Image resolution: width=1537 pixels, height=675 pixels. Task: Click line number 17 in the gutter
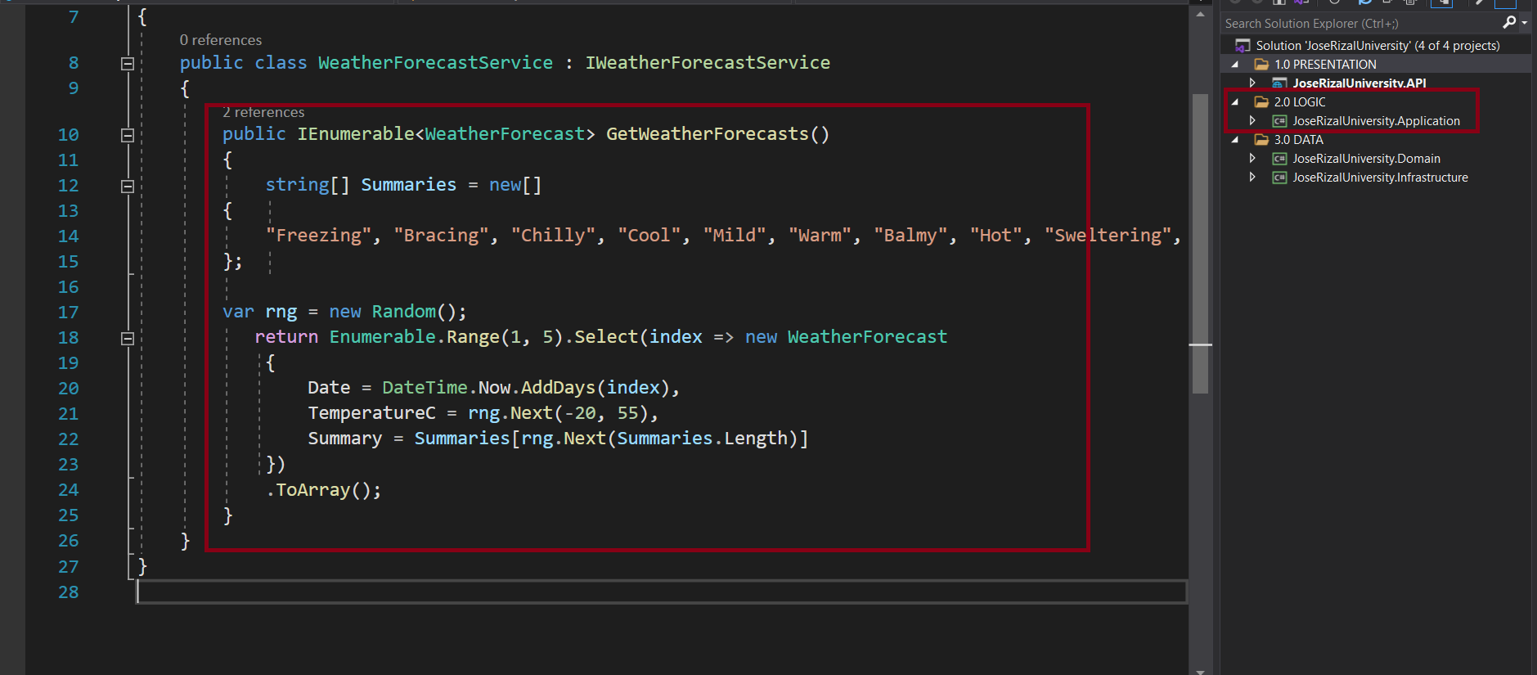coord(68,313)
